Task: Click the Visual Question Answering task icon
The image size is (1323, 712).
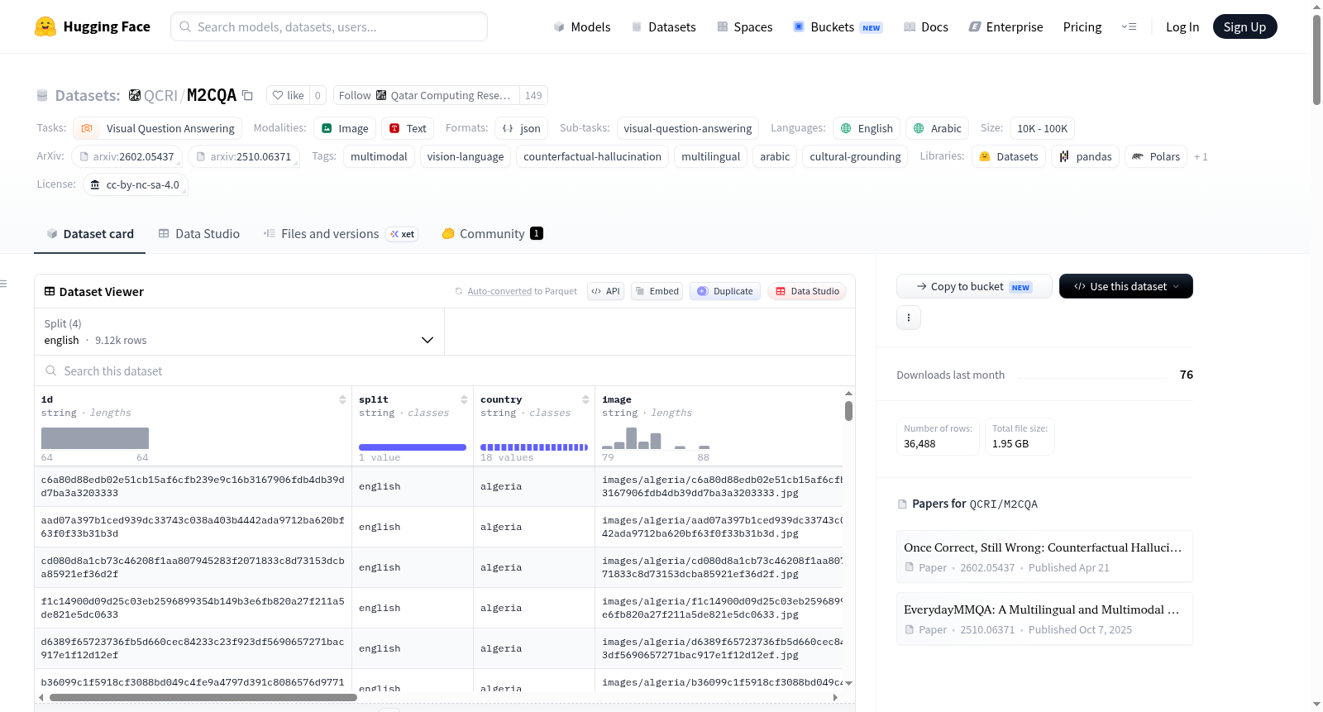Action: click(87, 128)
